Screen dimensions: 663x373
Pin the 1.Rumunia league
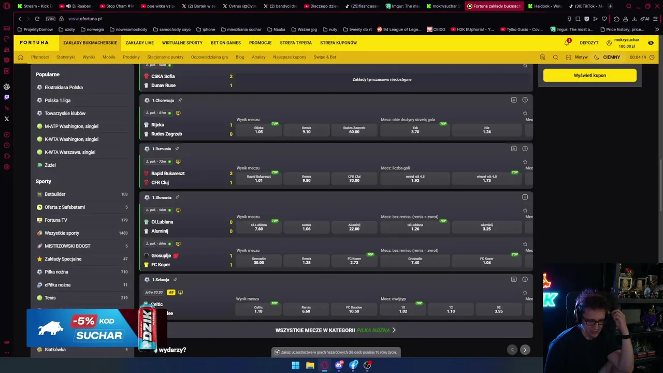(177, 149)
